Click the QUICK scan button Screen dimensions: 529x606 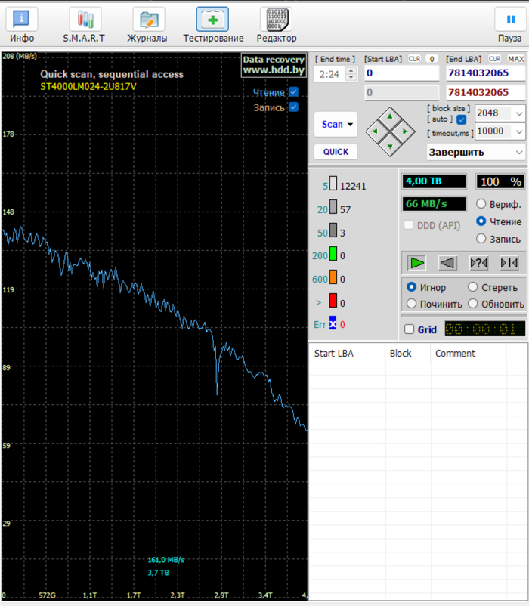point(336,152)
